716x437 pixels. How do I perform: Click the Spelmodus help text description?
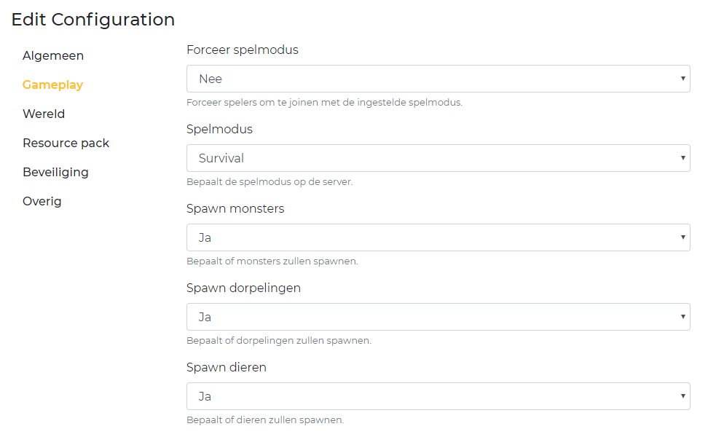(x=270, y=182)
